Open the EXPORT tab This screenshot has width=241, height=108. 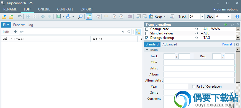coord(87,9)
